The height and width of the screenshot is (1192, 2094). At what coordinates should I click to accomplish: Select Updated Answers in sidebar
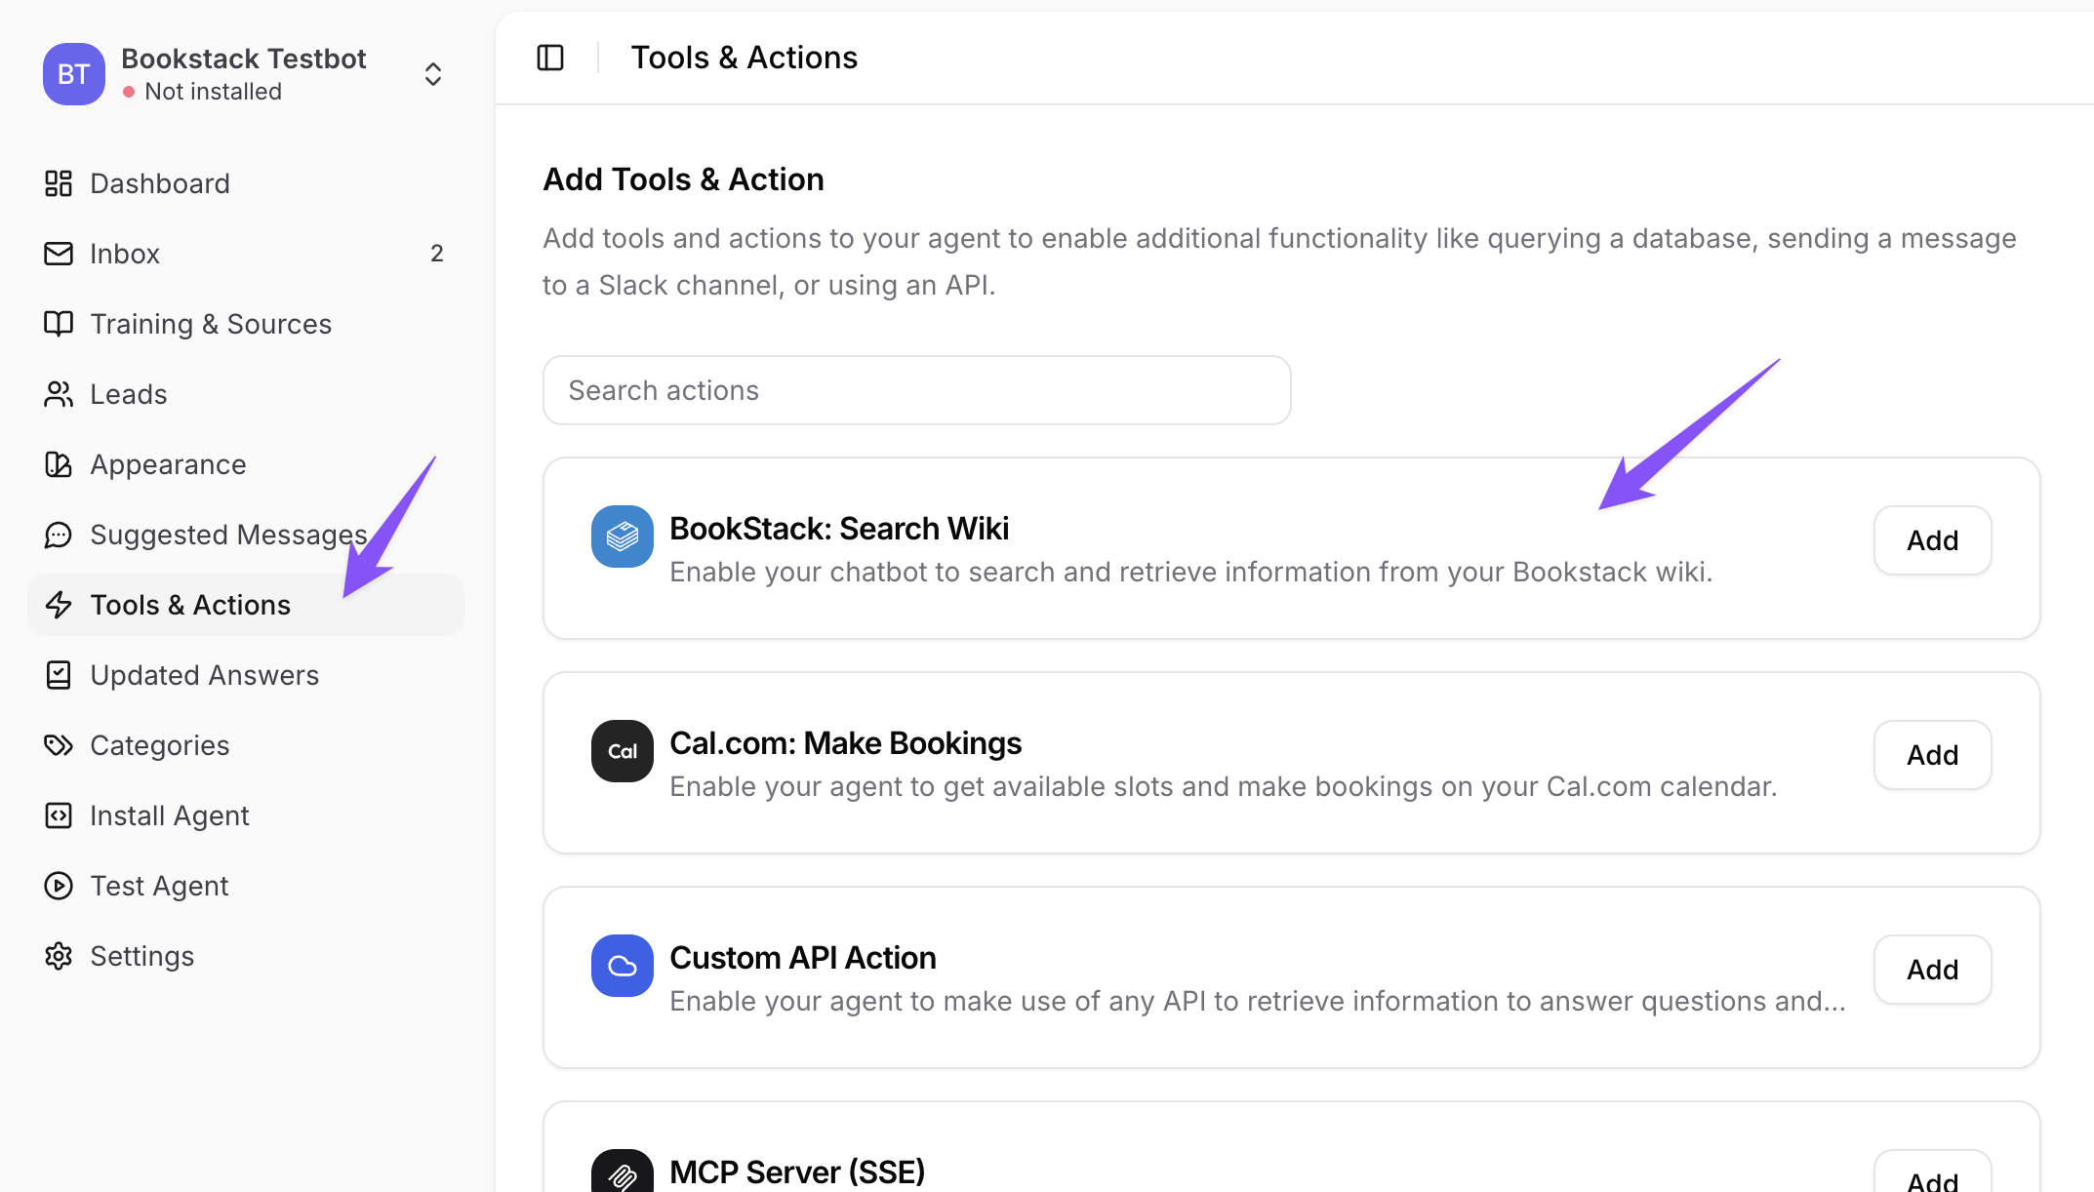click(x=204, y=675)
